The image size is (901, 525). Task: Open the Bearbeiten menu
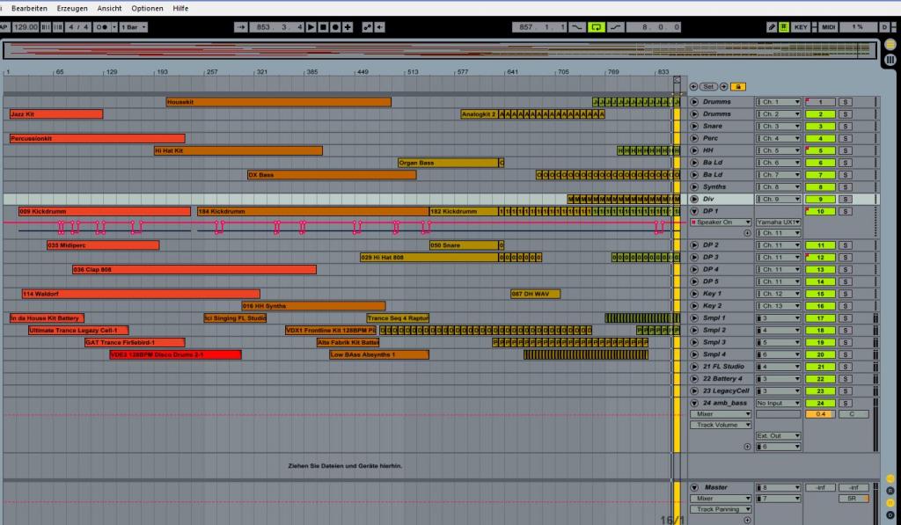pos(29,8)
